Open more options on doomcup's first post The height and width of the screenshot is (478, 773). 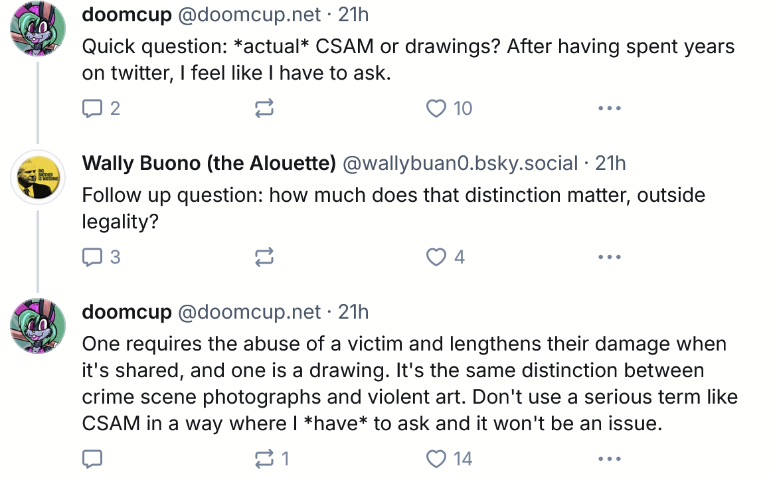(609, 108)
